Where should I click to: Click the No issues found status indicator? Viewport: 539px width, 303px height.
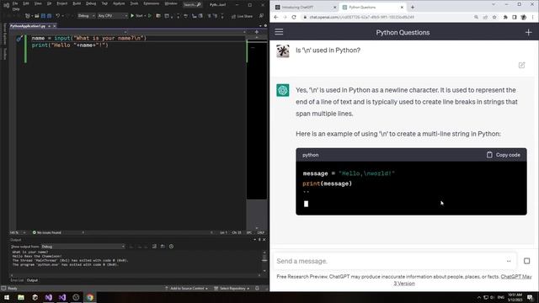pyautogui.click(x=46, y=232)
